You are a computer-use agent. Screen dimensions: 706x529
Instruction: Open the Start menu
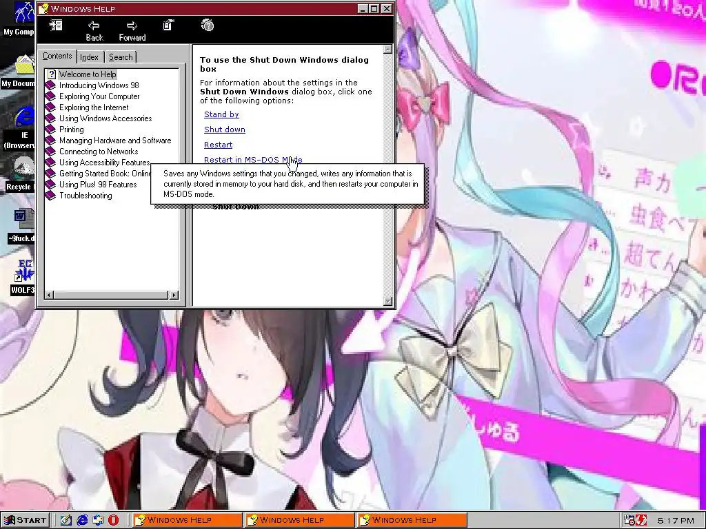coord(25,521)
